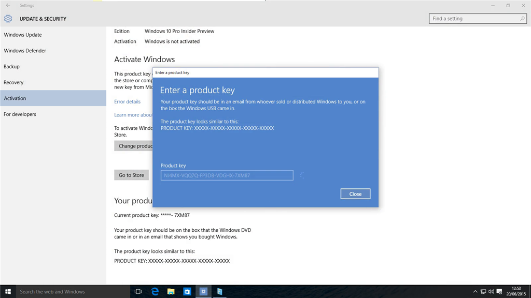Open Task View from the taskbar
This screenshot has width=531, height=298.
coord(138,291)
